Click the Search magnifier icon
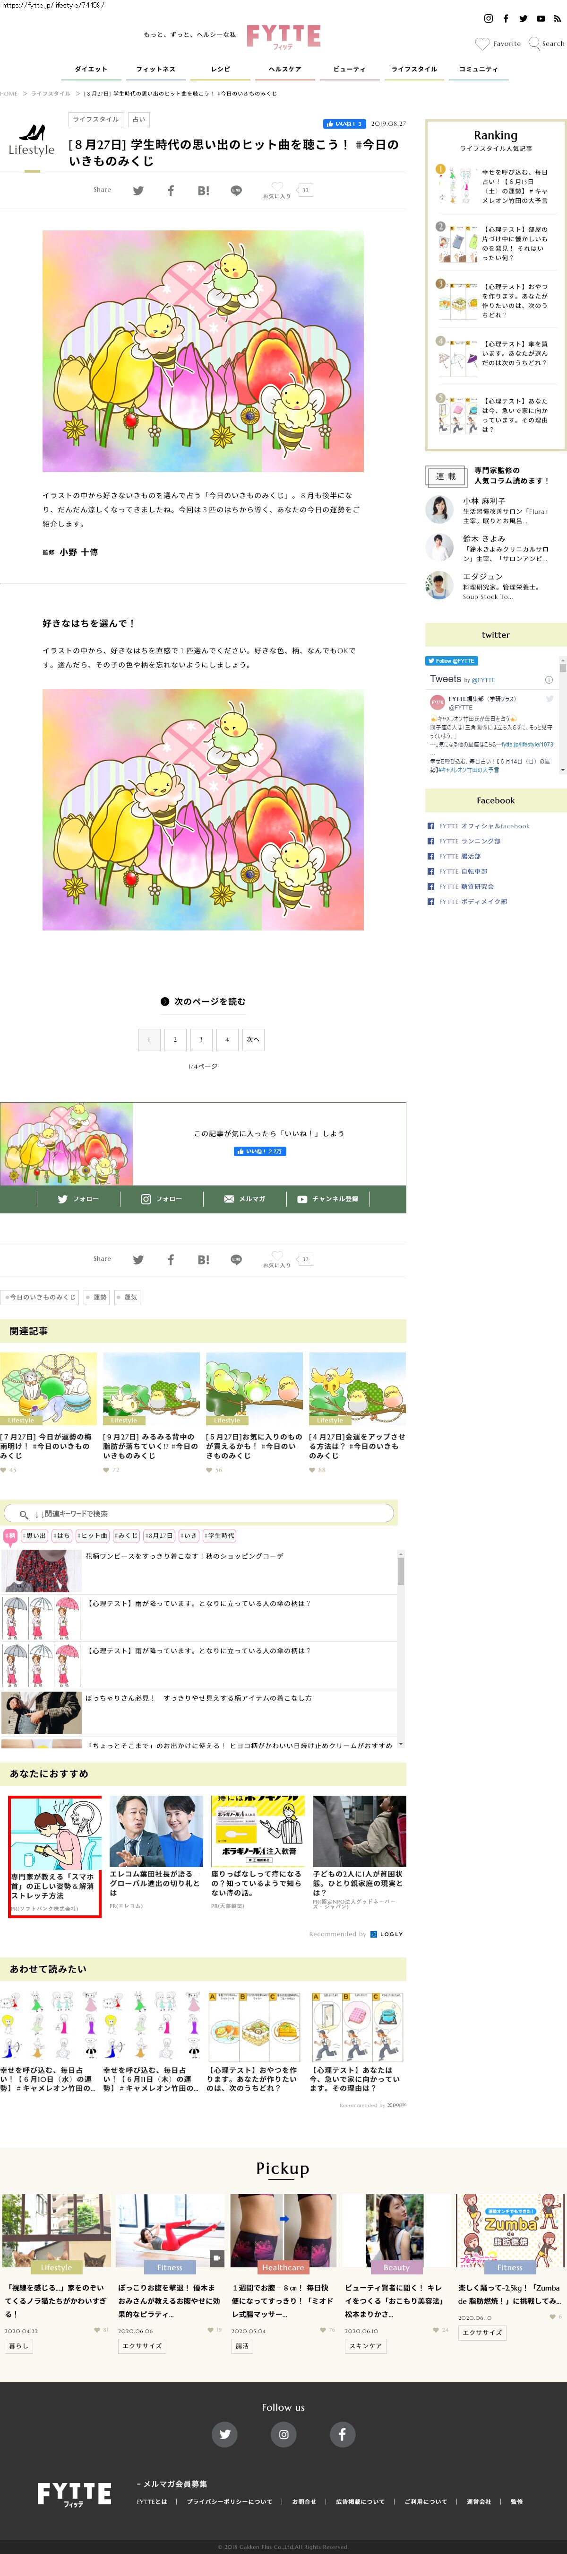Image resolution: width=567 pixels, height=2554 pixels. coord(534,43)
